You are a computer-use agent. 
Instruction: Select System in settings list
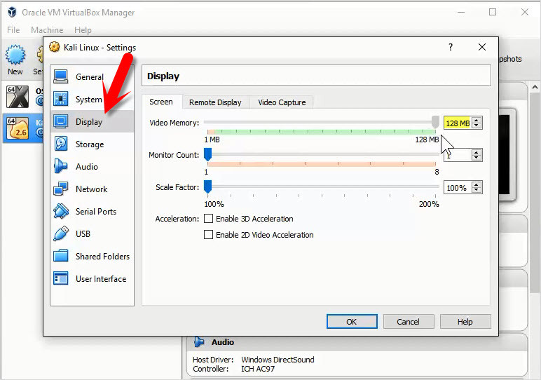[x=92, y=99]
